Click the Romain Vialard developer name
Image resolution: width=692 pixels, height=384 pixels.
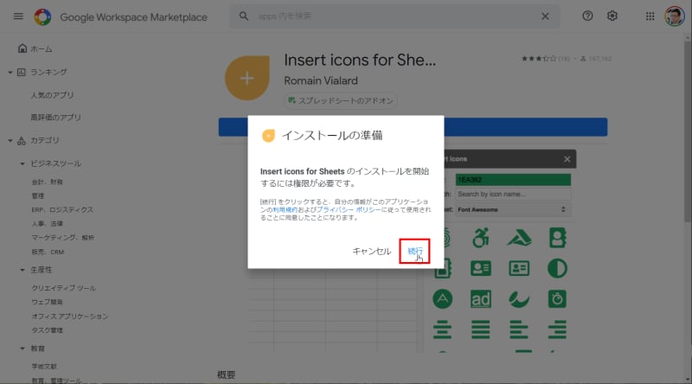point(321,80)
